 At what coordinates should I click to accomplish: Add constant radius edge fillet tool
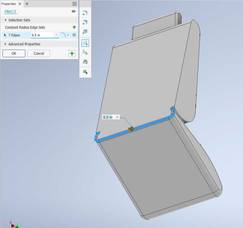pyautogui.click(x=85, y=13)
